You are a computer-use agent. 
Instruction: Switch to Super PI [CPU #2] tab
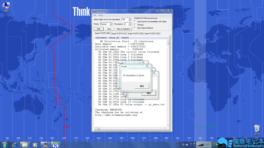click(135, 34)
